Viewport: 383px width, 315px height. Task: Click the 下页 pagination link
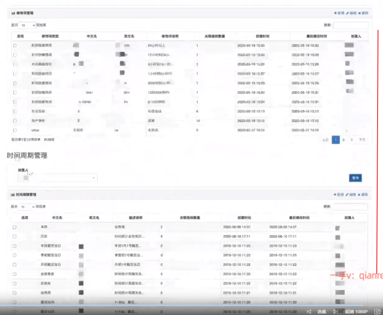362,140
